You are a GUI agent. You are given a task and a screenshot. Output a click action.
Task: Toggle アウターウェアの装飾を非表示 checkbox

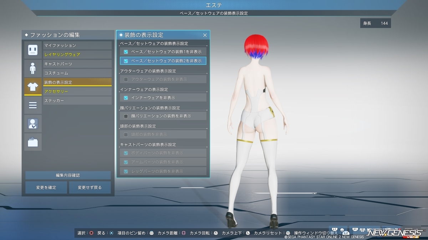126,79
